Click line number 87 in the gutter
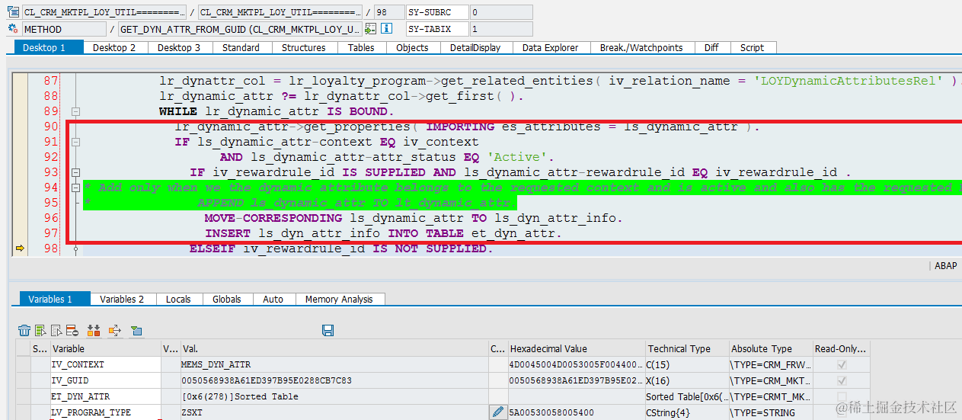 point(50,81)
